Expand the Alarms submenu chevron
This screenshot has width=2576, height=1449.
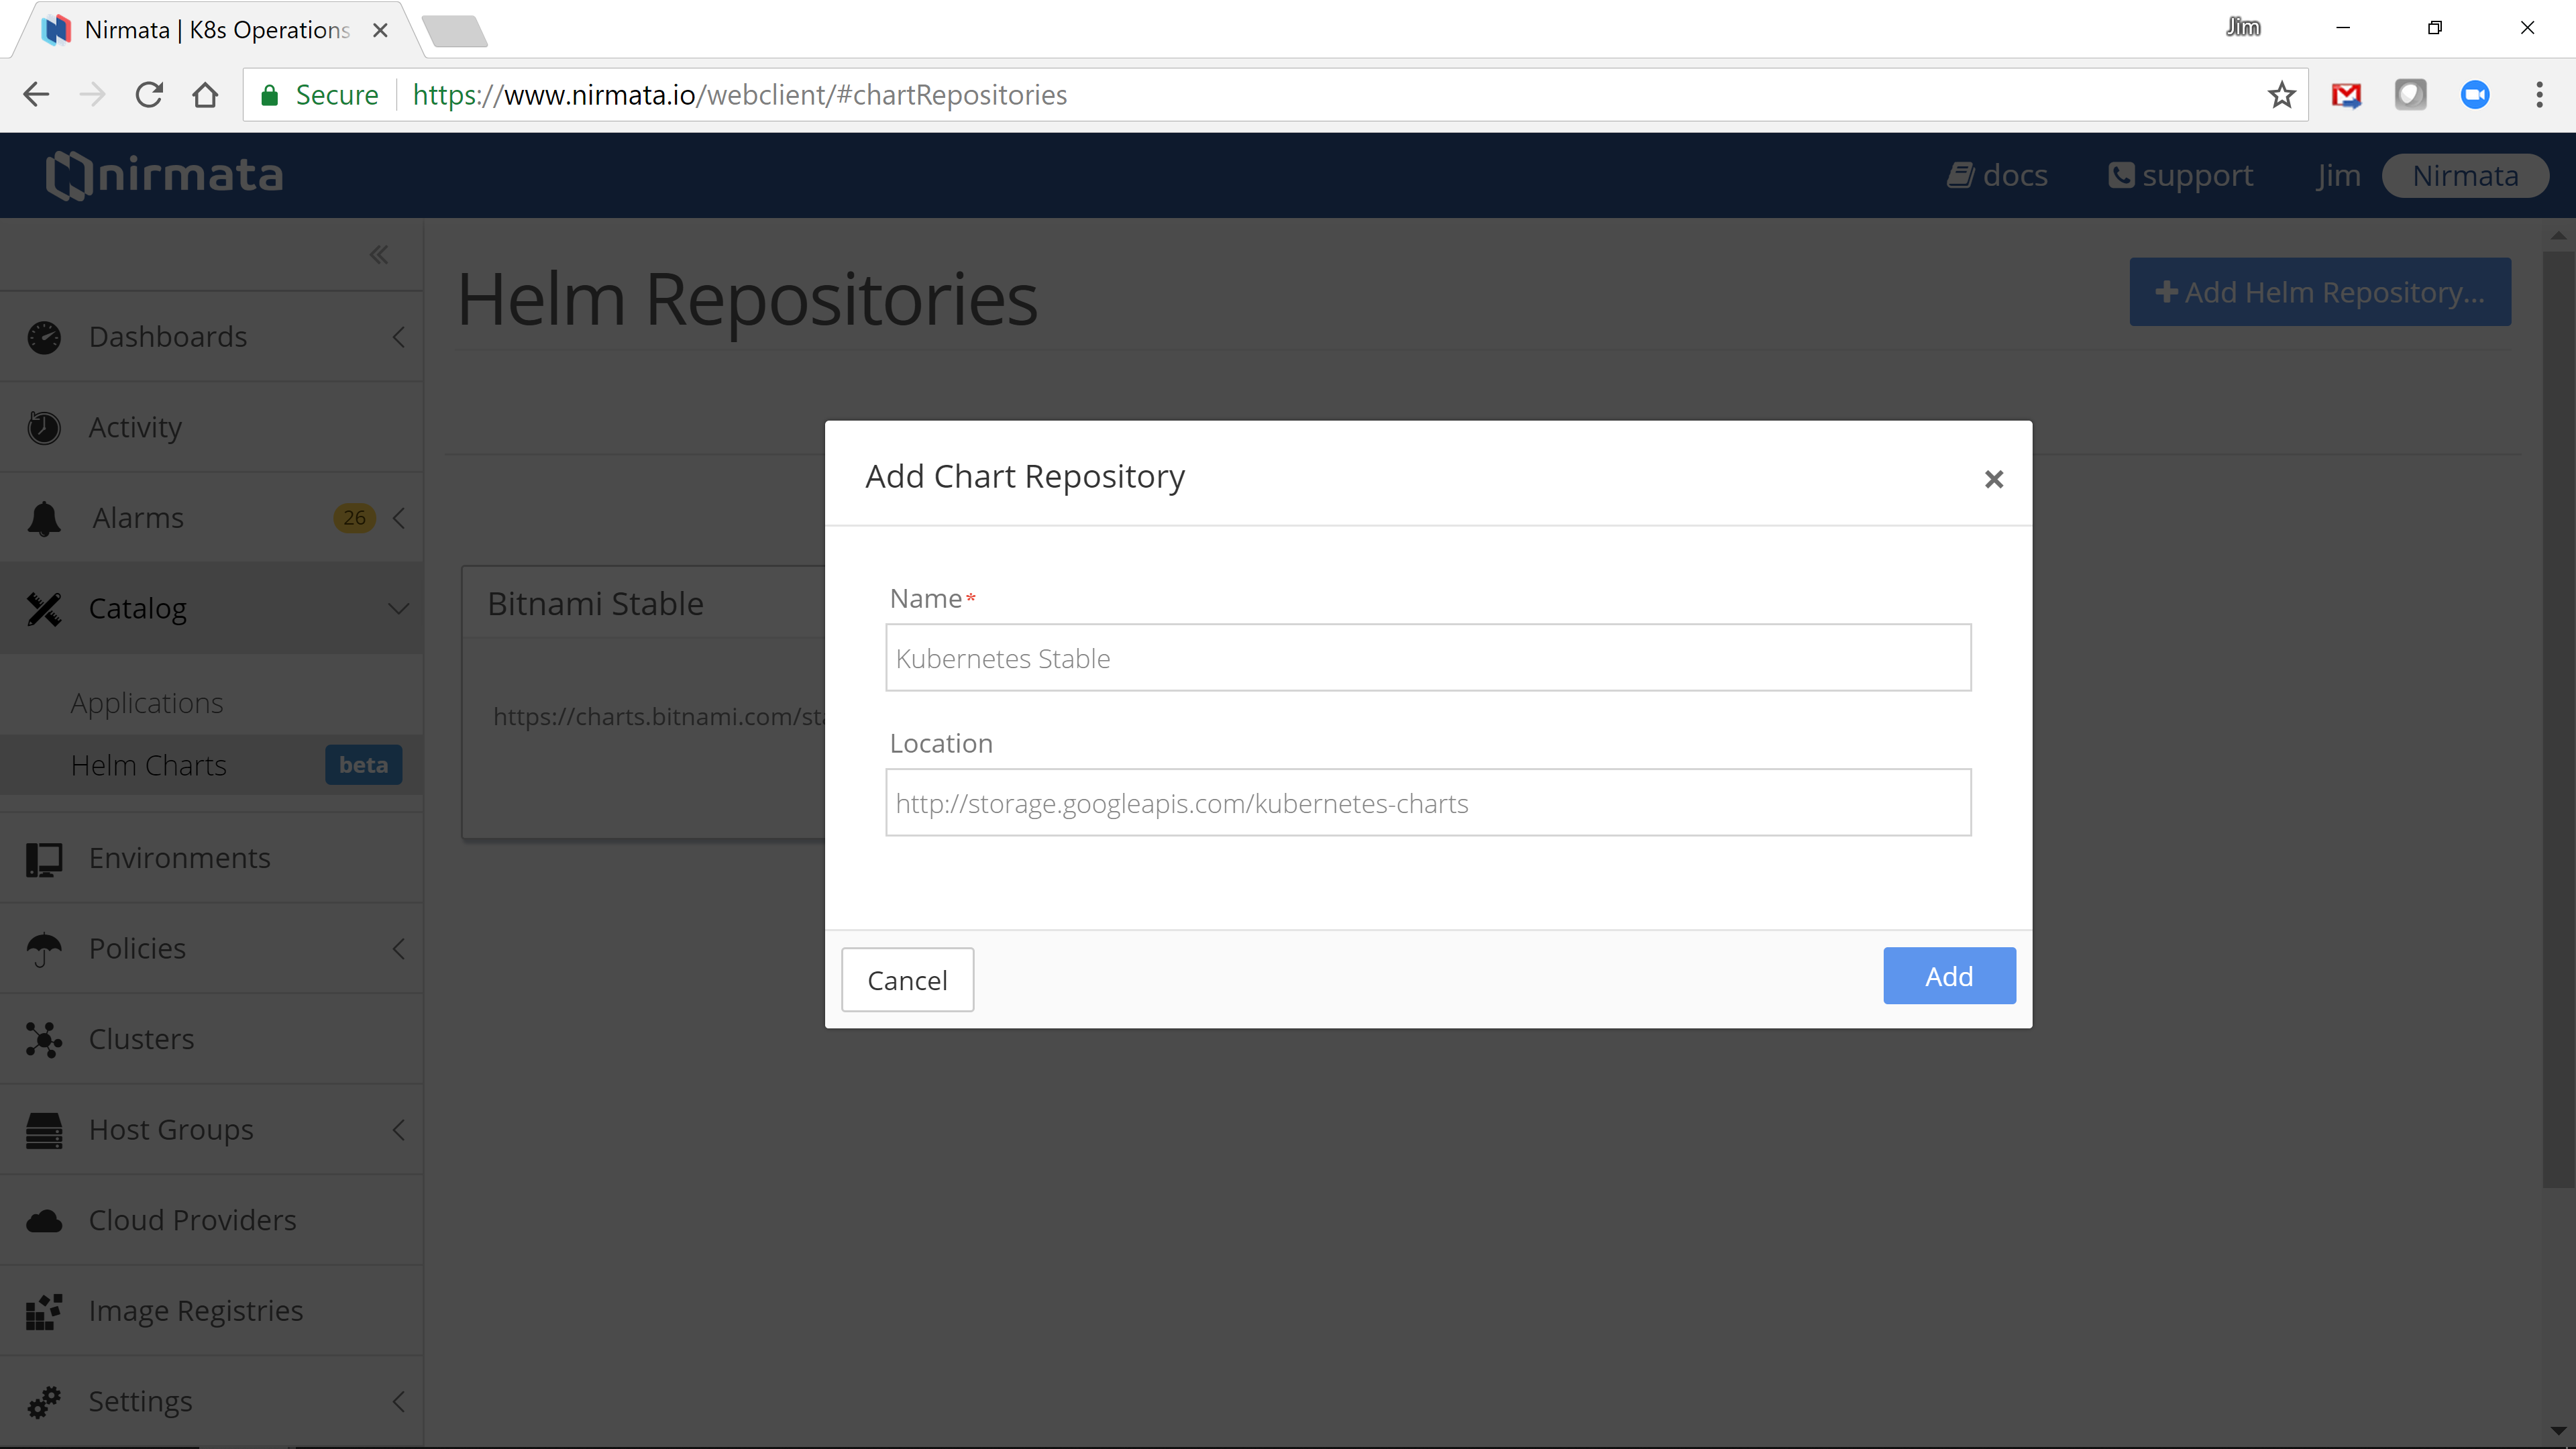coord(399,518)
